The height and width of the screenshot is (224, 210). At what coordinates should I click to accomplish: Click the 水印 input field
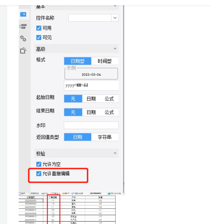tap(91, 125)
